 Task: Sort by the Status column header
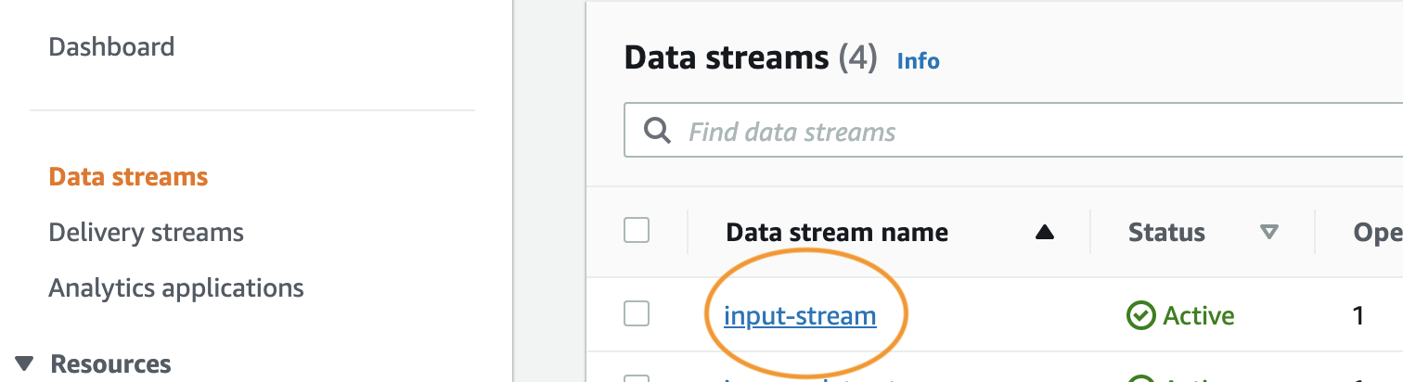coord(1166,233)
